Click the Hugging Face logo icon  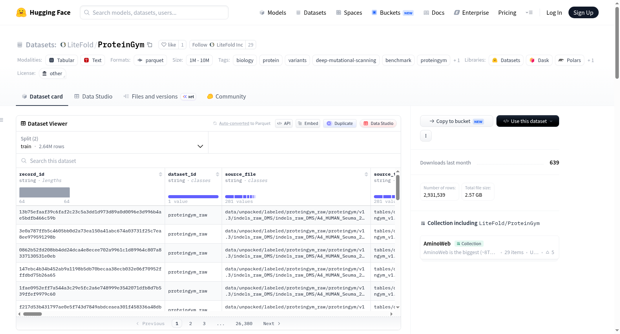pyautogui.click(x=21, y=12)
